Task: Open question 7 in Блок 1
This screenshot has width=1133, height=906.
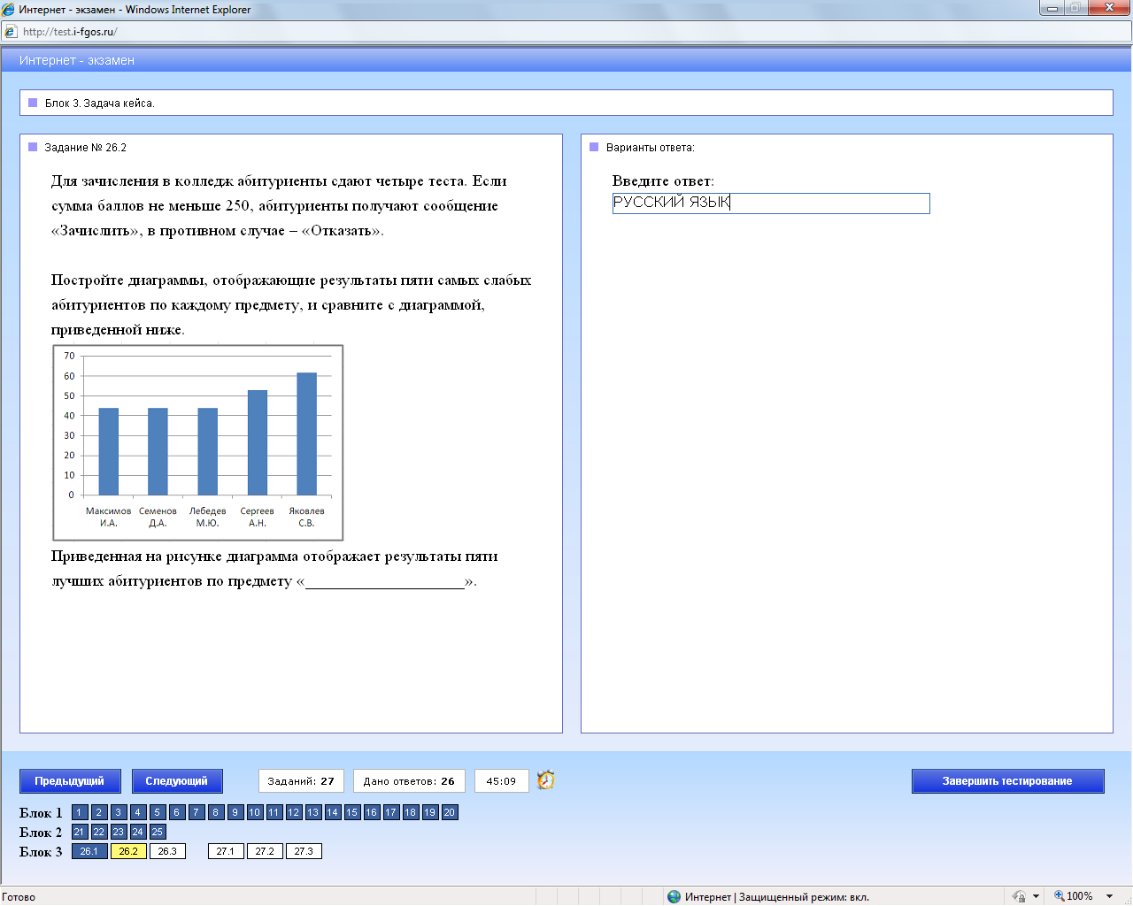Action: (x=196, y=812)
